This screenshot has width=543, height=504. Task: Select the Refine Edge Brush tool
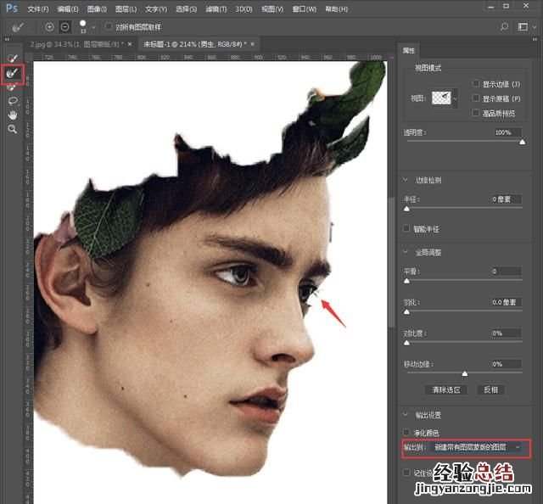click(12, 73)
